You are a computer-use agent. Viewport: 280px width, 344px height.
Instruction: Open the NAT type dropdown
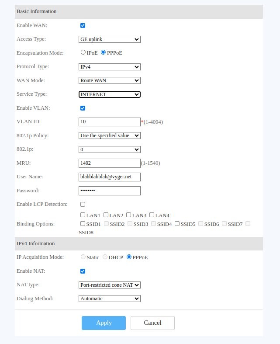[x=110, y=285]
